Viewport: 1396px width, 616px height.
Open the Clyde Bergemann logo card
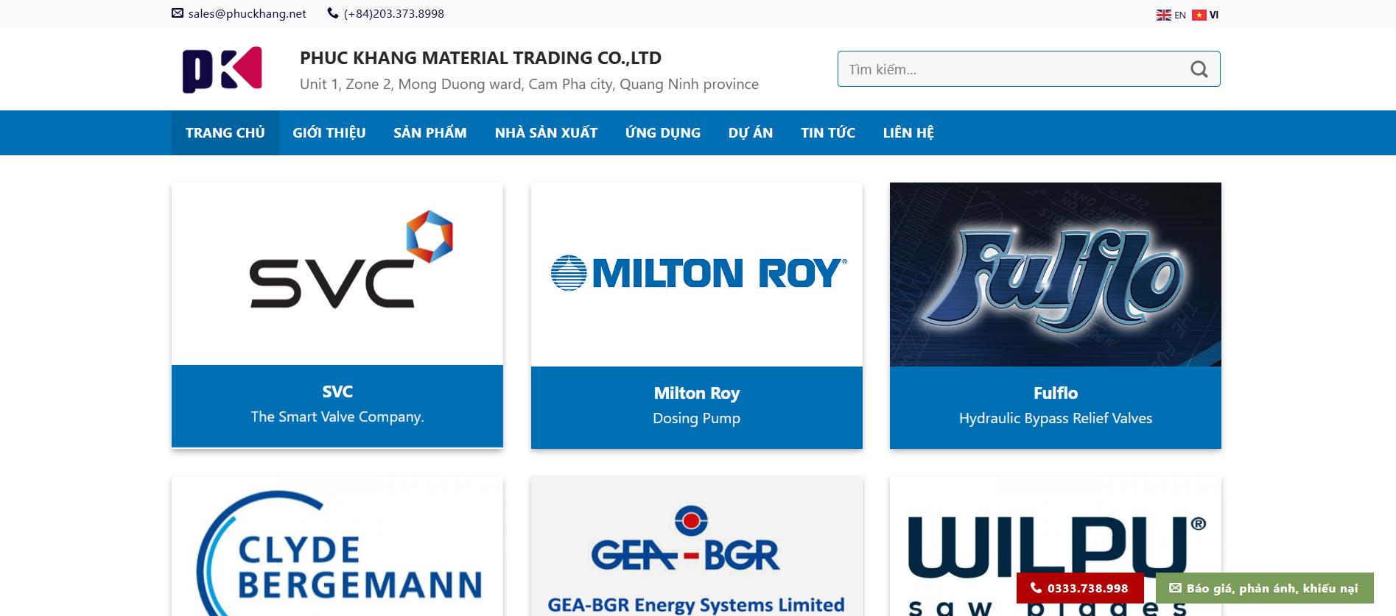[337, 546]
